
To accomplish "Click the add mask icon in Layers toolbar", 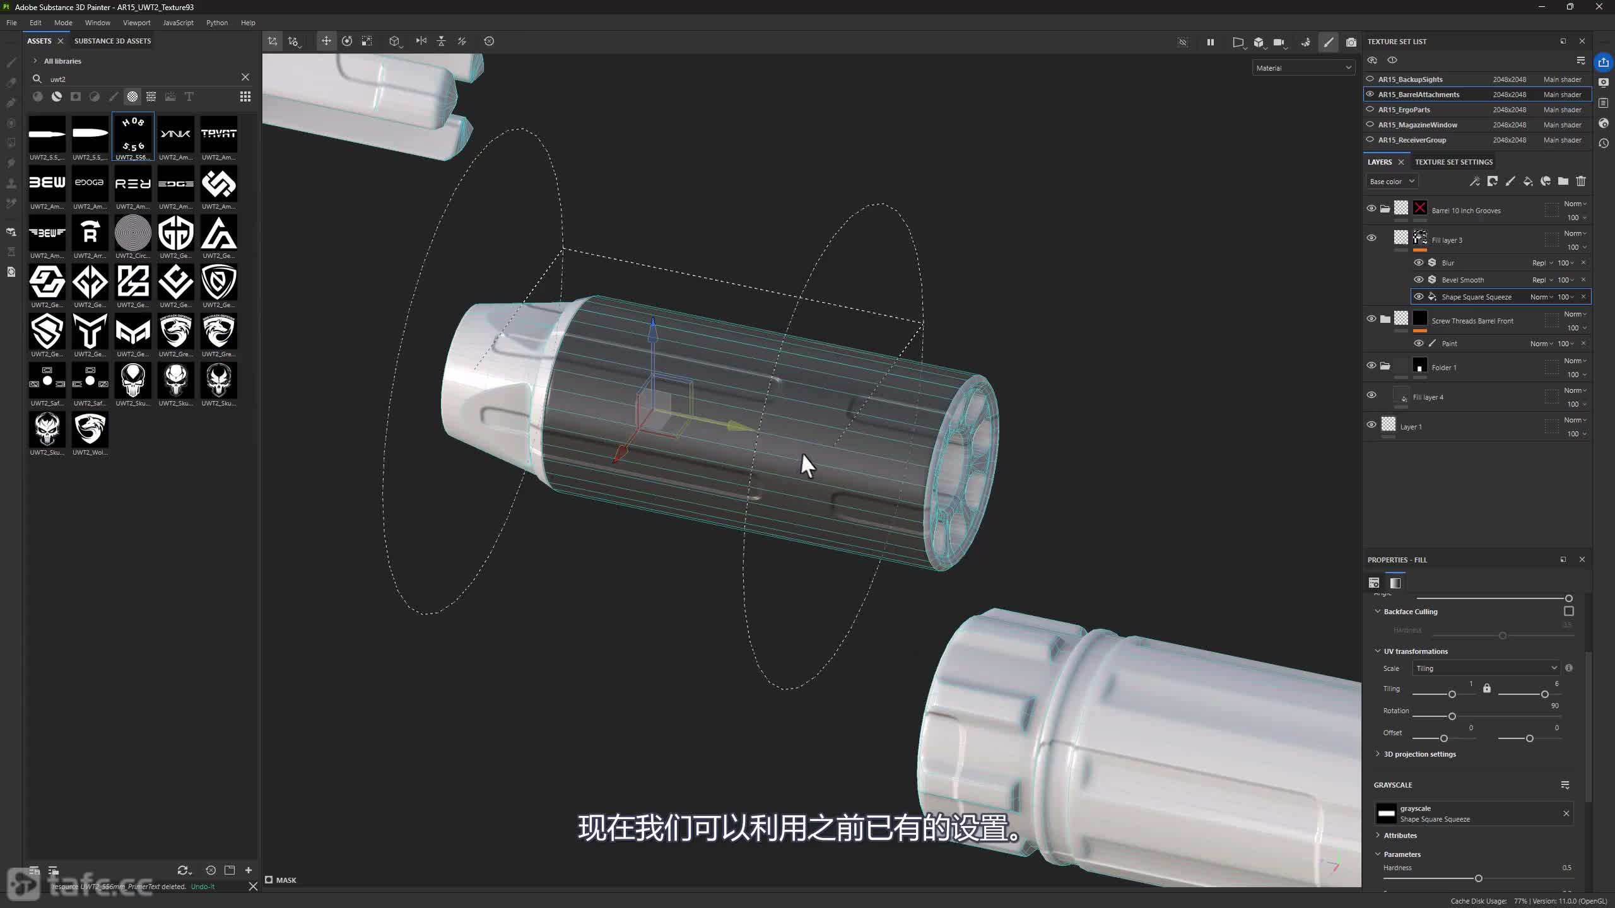I will point(1493,182).
